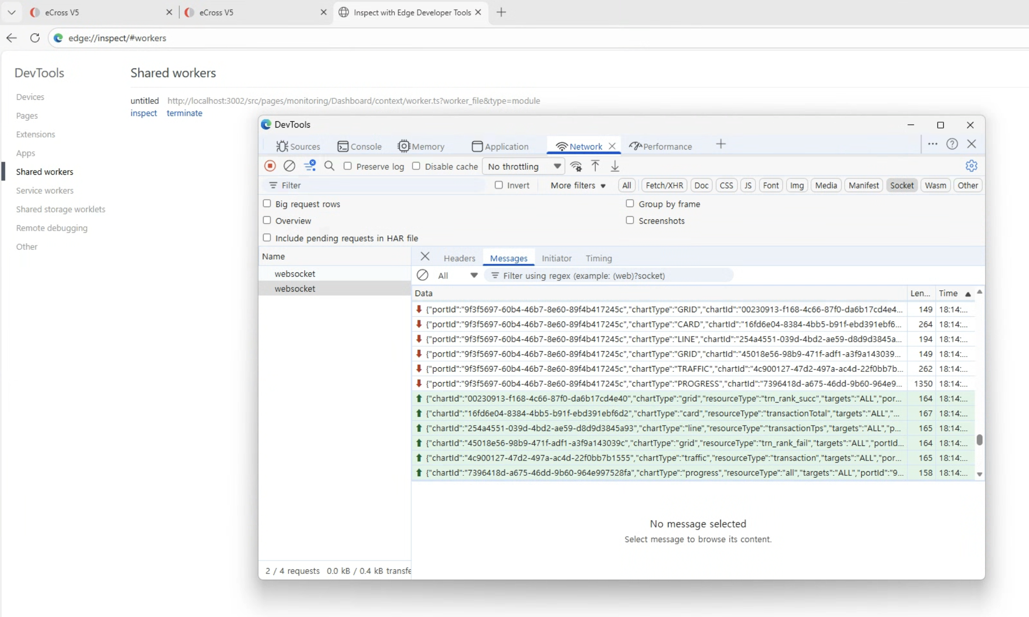Screen dimensions: 1029x617
Task: Enable Preserve log
Action: 348,166
